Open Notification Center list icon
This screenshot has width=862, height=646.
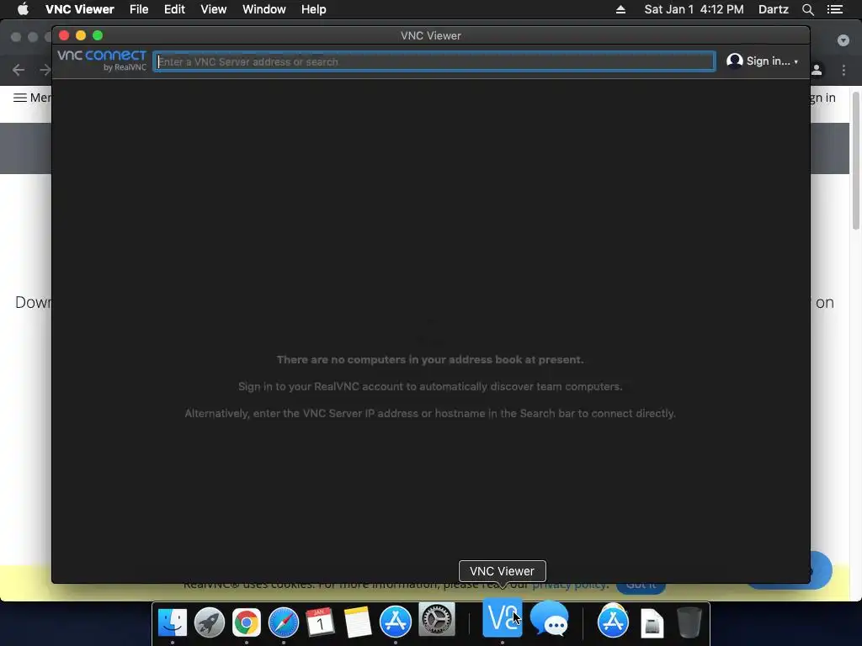834,9
